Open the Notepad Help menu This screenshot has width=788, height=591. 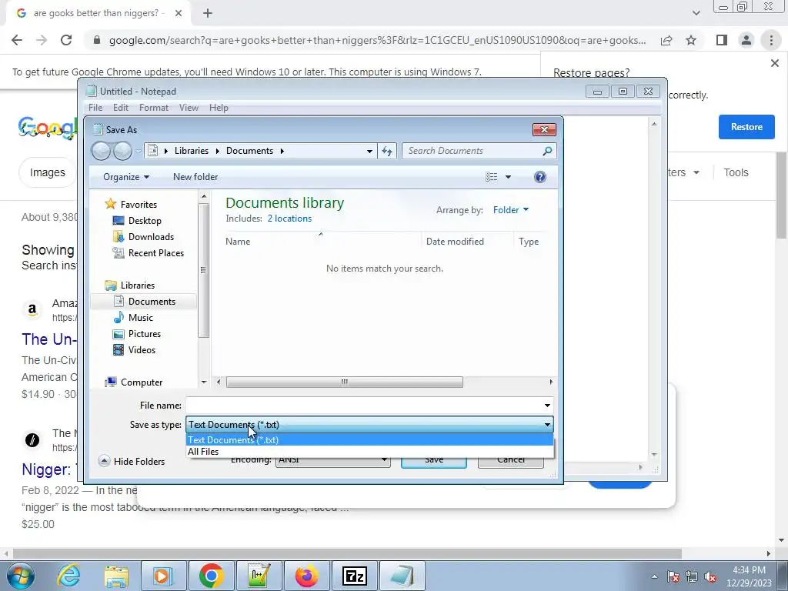[x=219, y=108]
